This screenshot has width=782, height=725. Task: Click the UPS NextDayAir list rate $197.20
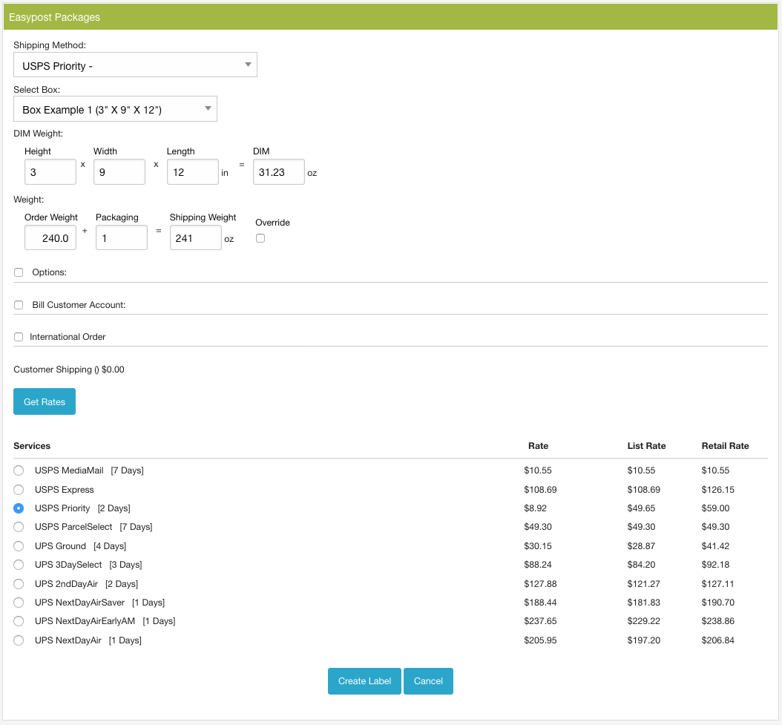point(644,640)
